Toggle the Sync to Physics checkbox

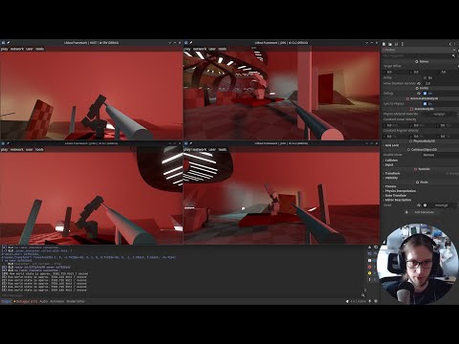point(425,104)
